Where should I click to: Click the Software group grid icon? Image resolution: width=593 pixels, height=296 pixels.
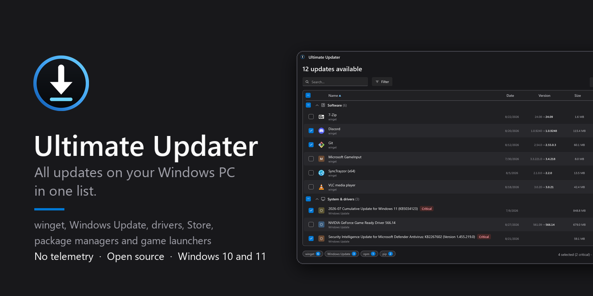(323, 105)
